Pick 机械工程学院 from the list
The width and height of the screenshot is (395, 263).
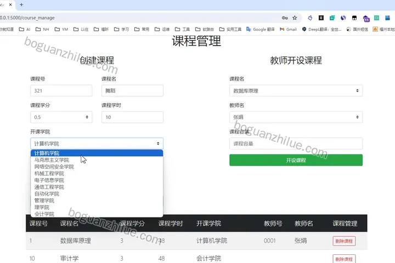97,173
